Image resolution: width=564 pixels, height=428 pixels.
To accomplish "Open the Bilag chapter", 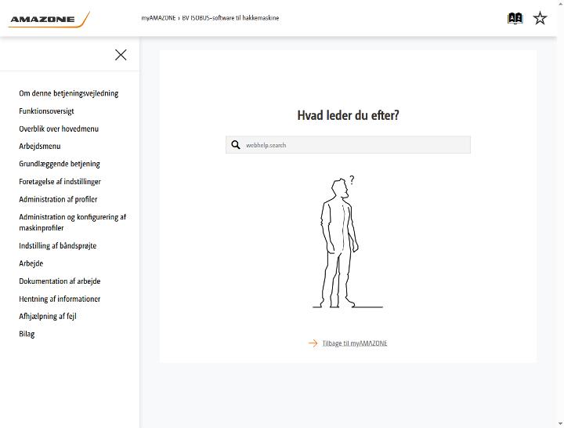I will coord(27,334).
